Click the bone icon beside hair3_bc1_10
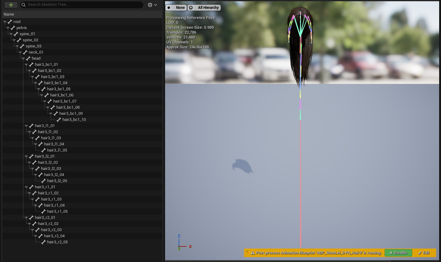The width and height of the screenshot is (441, 262). pyautogui.click(x=59, y=120)
